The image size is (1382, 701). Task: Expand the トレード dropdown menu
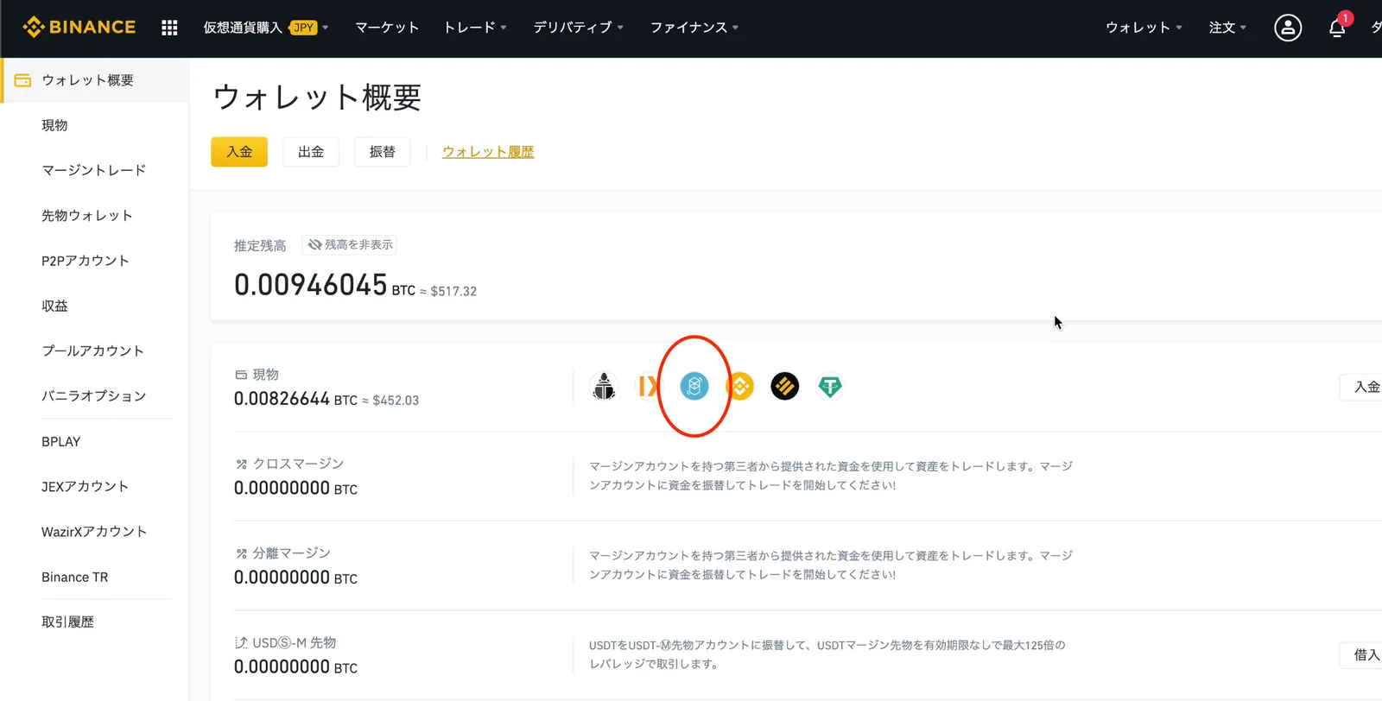pos(475,28)
